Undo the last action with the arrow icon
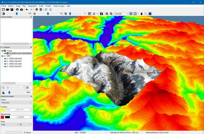 (27, 9)
